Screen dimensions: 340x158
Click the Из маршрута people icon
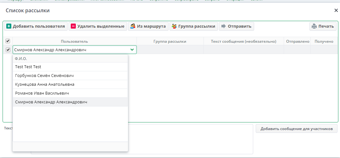tap(133, 26)
